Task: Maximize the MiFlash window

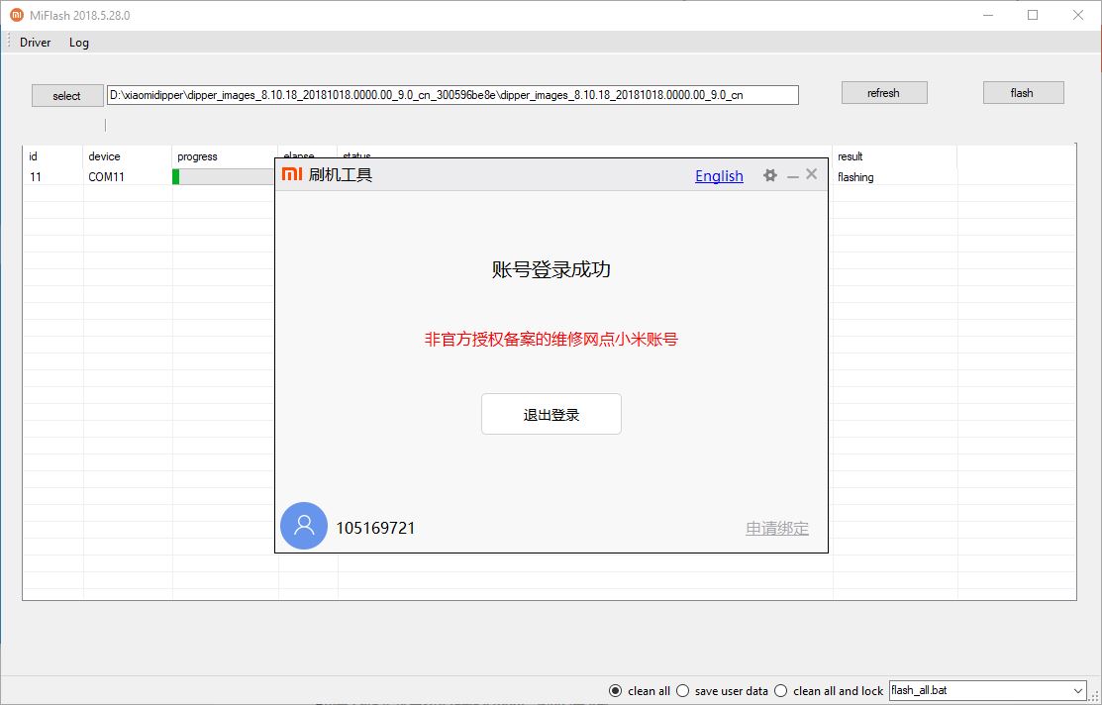Action: click(1033, 15)
